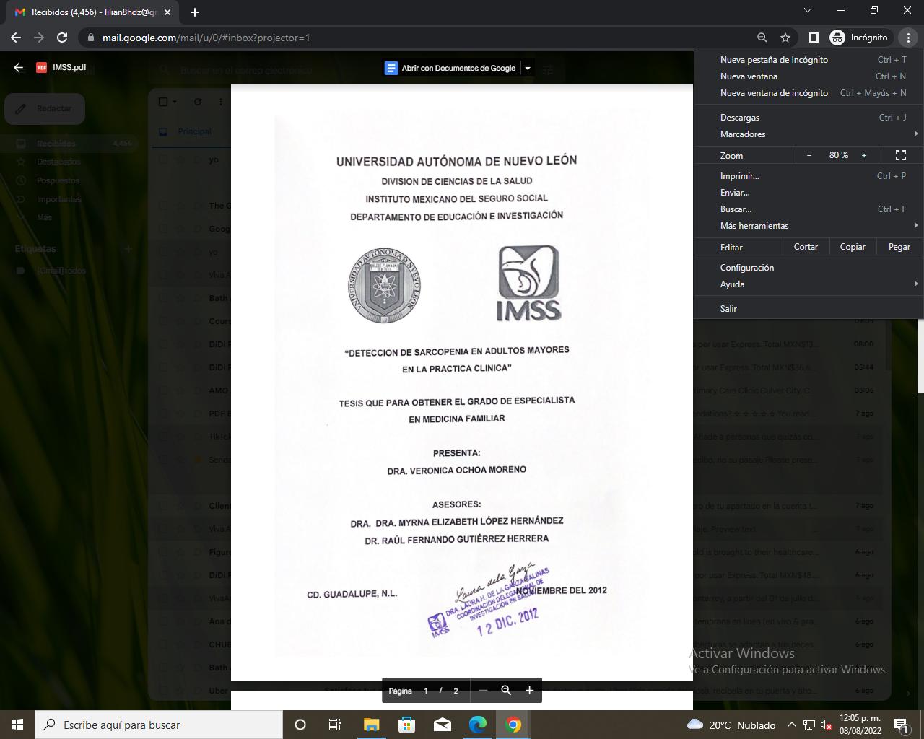Click the muted volume tray icon

827,725
